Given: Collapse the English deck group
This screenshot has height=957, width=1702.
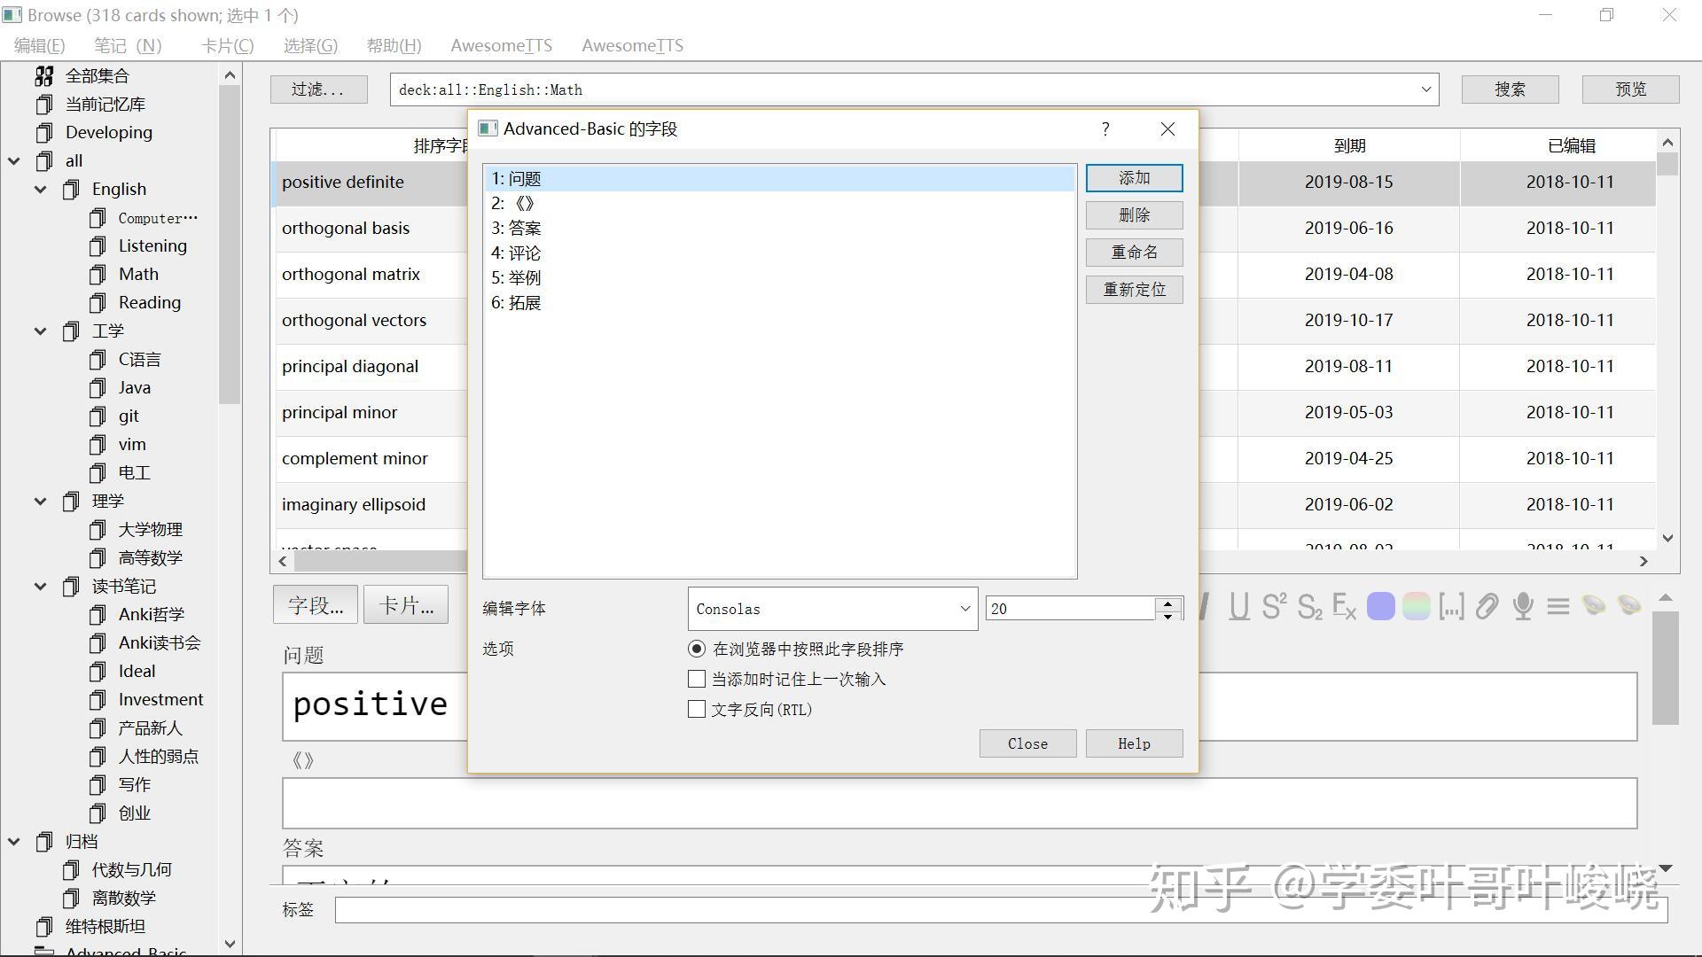Looking at the screenshot, I should tap(41, 190).
